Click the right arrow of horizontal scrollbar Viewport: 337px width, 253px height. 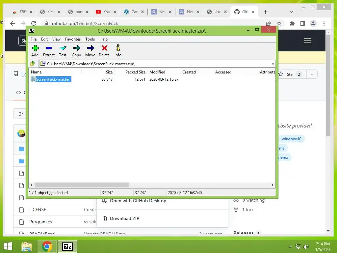pos(272,185)
